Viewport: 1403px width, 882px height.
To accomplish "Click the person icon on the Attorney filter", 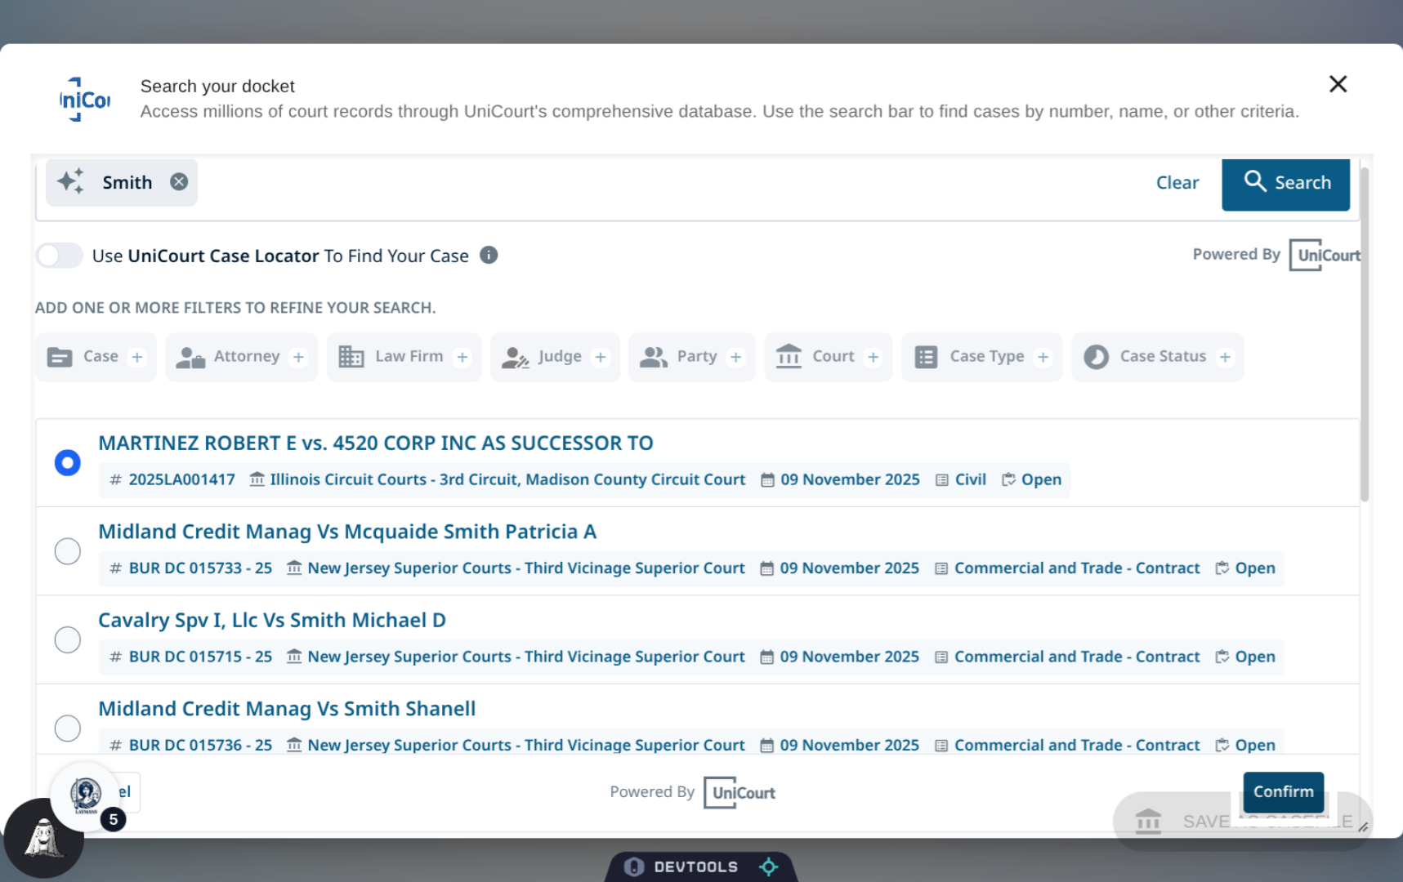I will 190,357.
